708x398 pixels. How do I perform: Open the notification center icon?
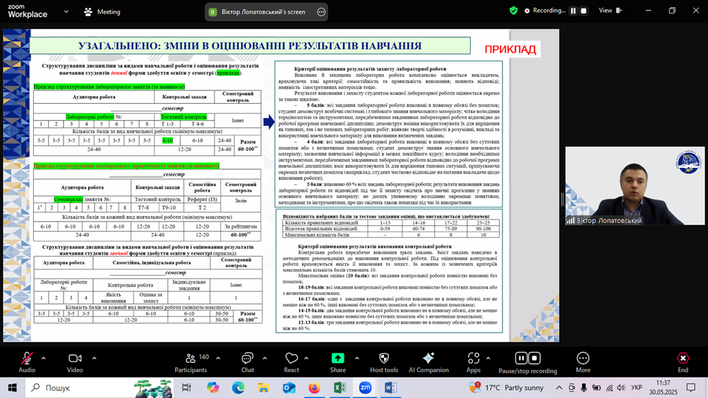tap(691, 387)
